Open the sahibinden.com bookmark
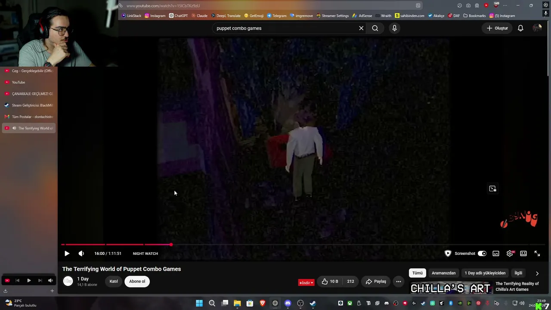The height and width of the screenshot is (310, 551). tap(409, 15)
